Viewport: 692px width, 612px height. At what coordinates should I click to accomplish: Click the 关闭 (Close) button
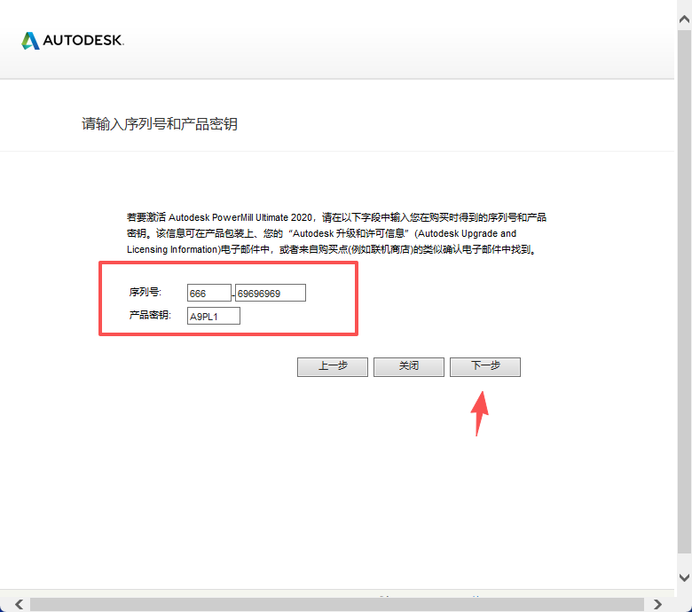click(x=409, y=366)
